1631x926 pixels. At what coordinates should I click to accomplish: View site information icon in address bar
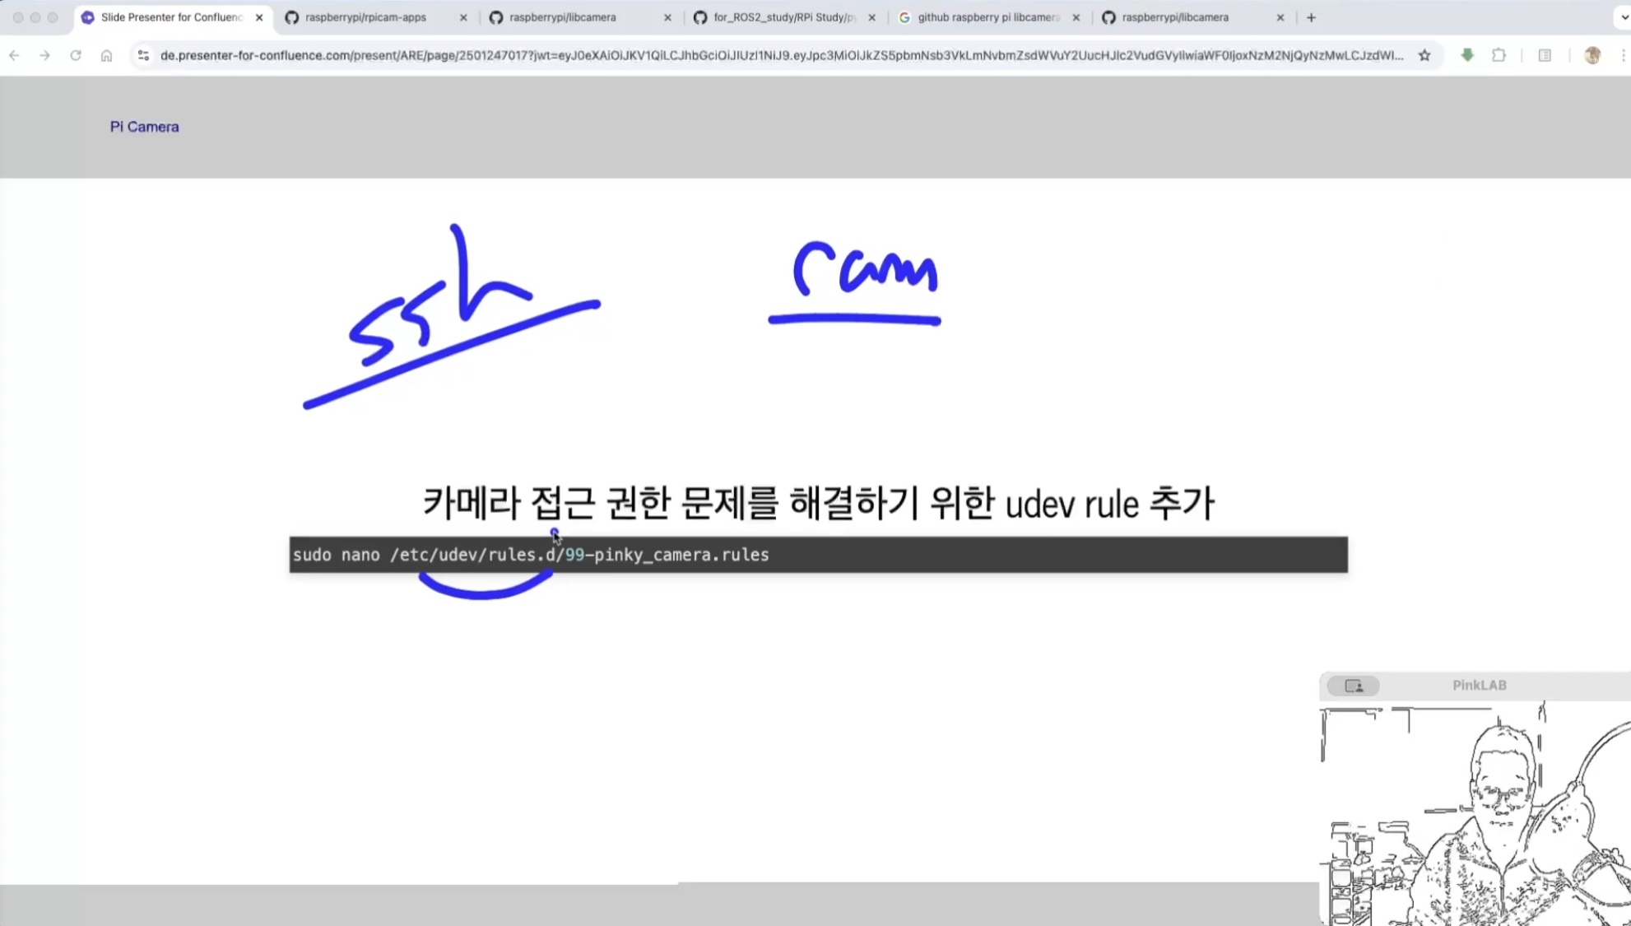tap(143, 55)
